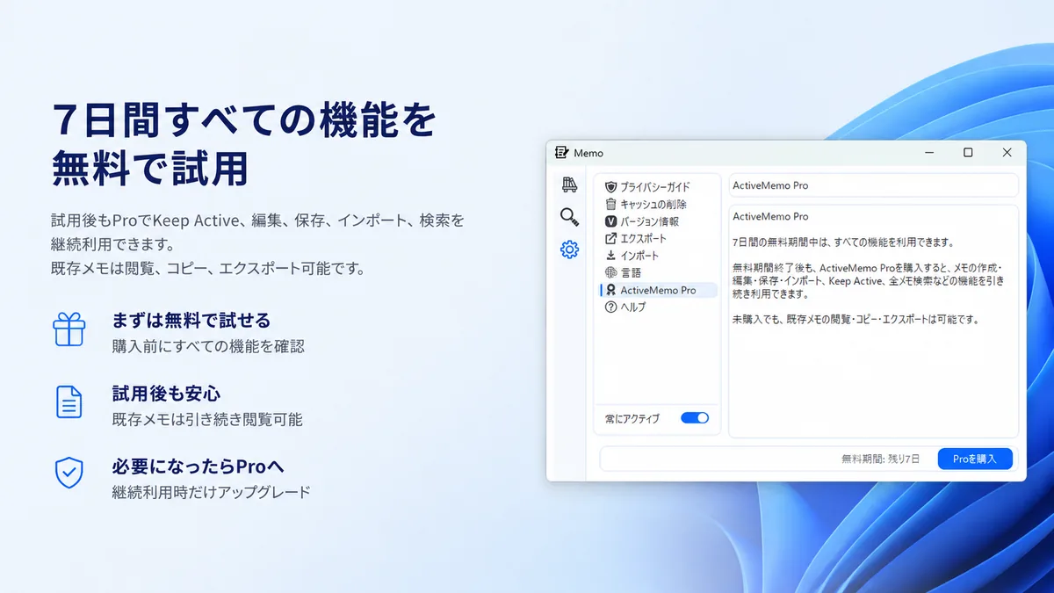
Task: Select ActiveMemo Pro list entry
Action: 658,290
